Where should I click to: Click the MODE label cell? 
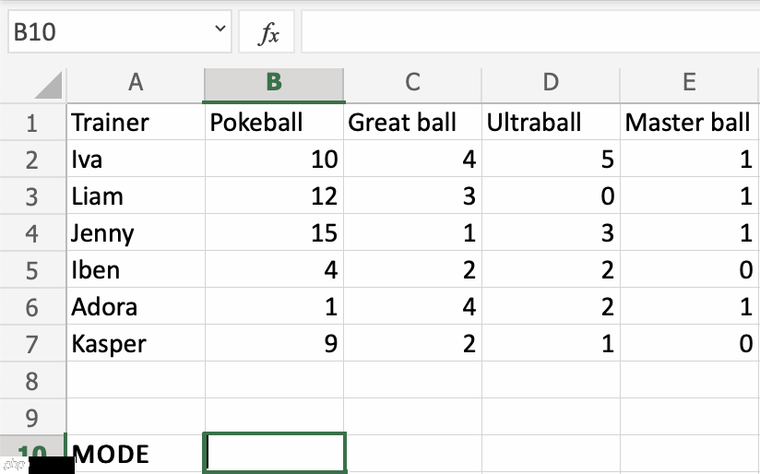pos(136,454)
